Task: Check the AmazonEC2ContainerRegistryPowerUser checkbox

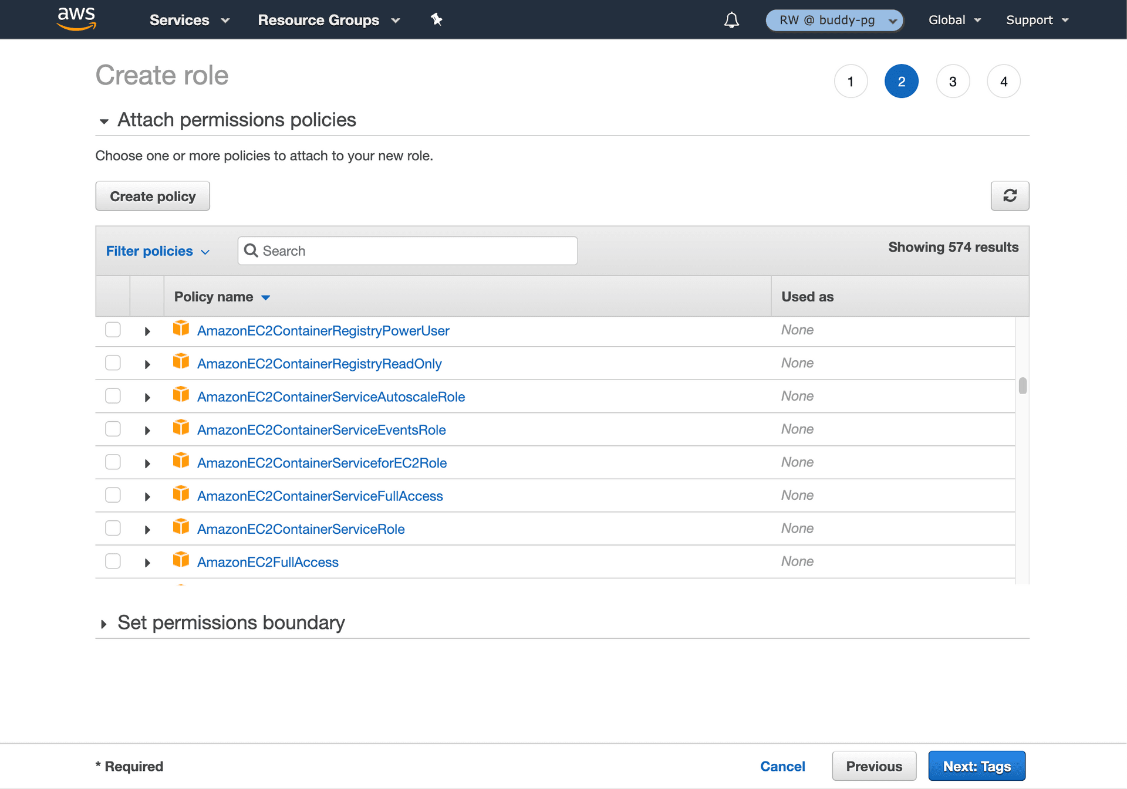Action: click(113, 330)
